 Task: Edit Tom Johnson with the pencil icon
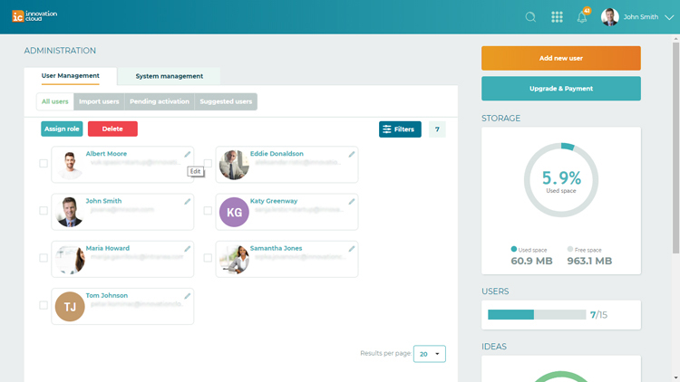(x=188, y=296)
